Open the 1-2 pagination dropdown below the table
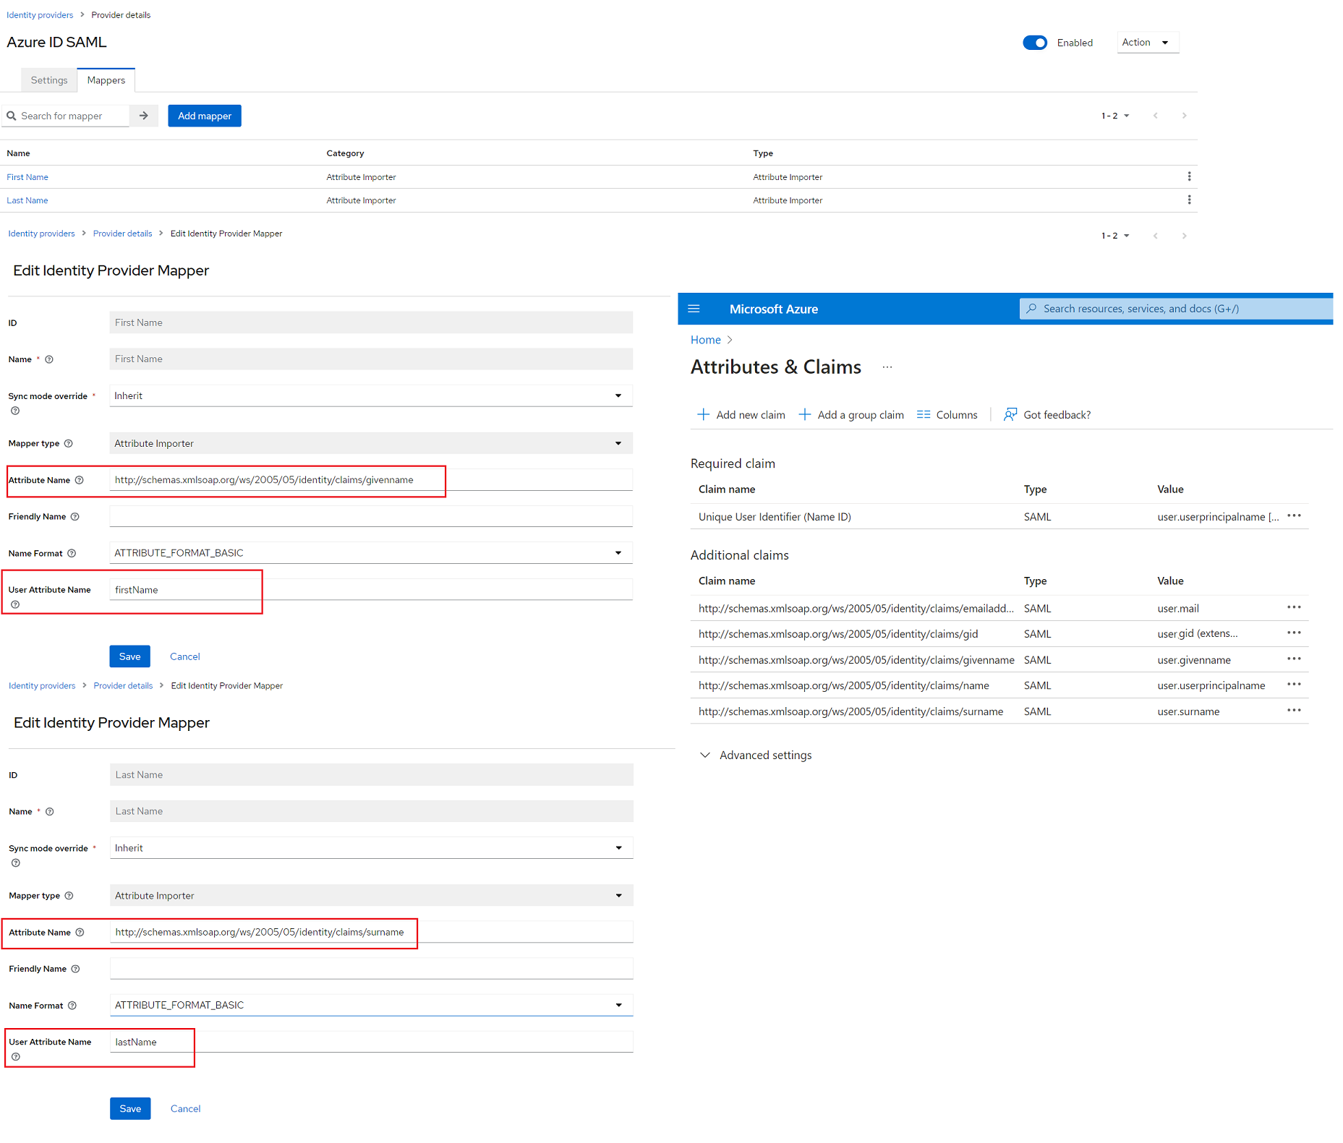Viewport: 1343px width, 1143px height. click(x=1115, y=236)
